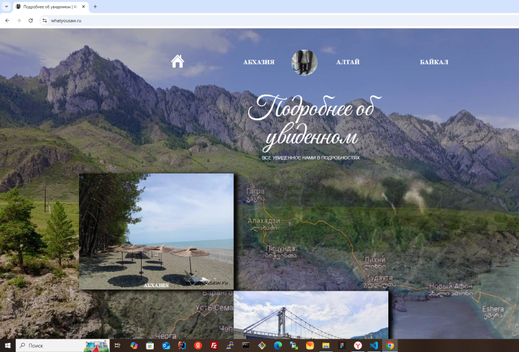Go back using the browser back arrow
The height and width of the screenshot is (352, 519).
(x=7, y=21)
